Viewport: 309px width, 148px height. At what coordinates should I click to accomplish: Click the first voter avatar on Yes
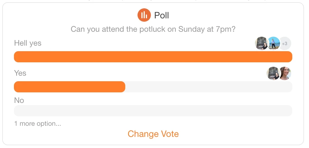point(273,73)
